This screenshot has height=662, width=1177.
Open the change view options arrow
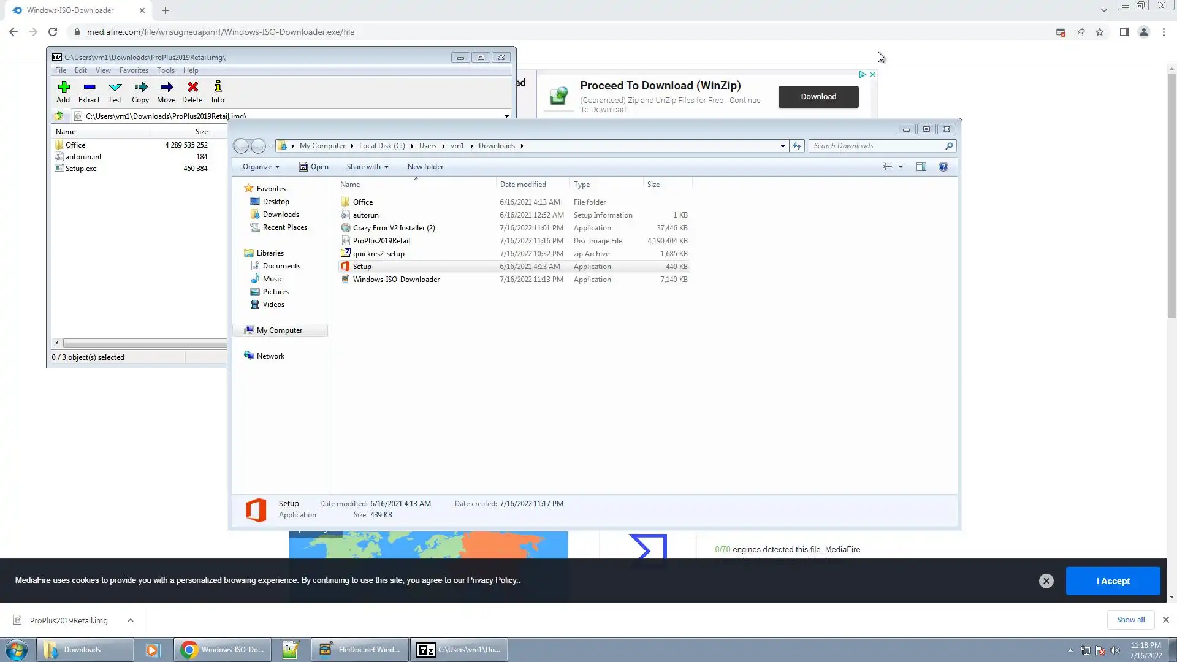click(901, 167)
